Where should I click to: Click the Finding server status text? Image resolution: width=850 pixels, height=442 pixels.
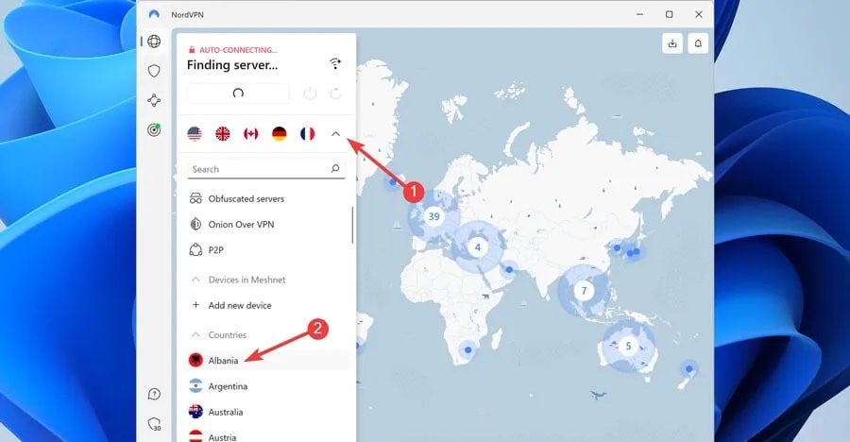coord(232,65)
